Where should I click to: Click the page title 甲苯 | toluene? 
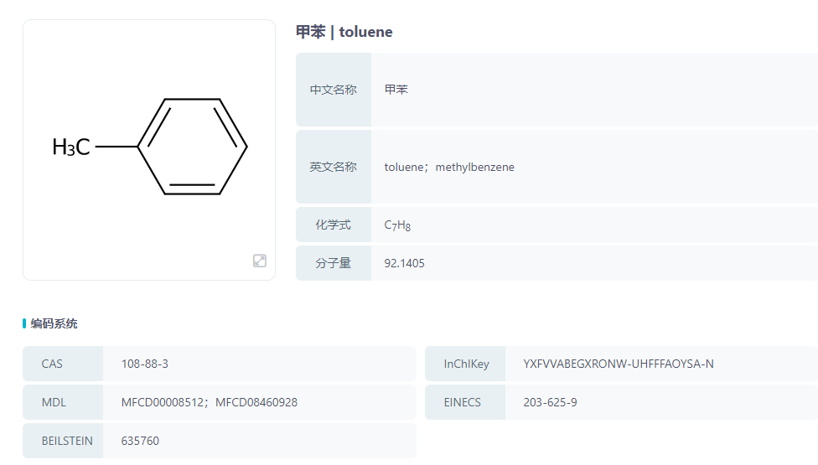click(344, 32)
